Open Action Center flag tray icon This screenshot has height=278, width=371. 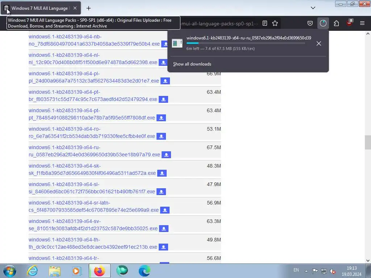tap(315, 271)
